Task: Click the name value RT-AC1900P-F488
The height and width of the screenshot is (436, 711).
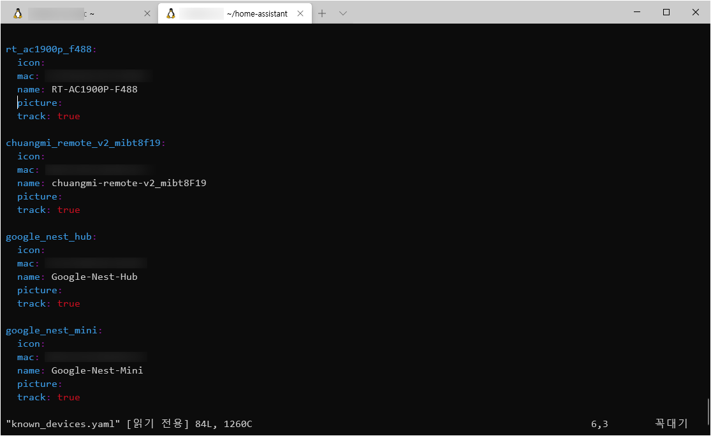Action: coord(94,89)
